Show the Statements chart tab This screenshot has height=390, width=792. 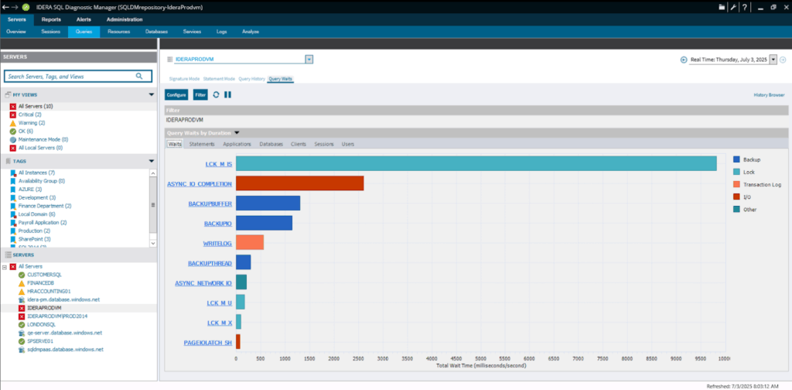(x=202, y=144)
